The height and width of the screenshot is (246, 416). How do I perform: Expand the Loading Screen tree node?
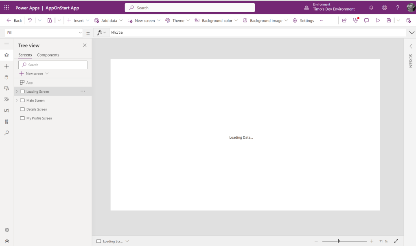coord(17,91)
